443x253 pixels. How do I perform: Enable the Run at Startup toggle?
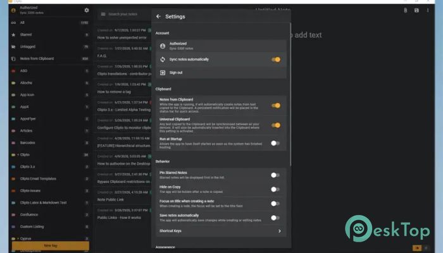click(x=275, y=143)
